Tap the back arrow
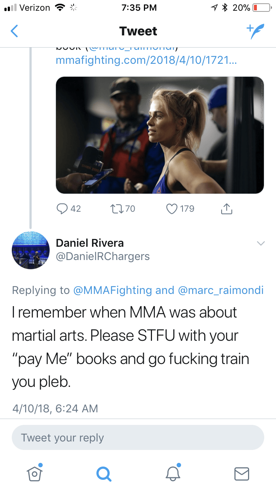 pos(14,31)
